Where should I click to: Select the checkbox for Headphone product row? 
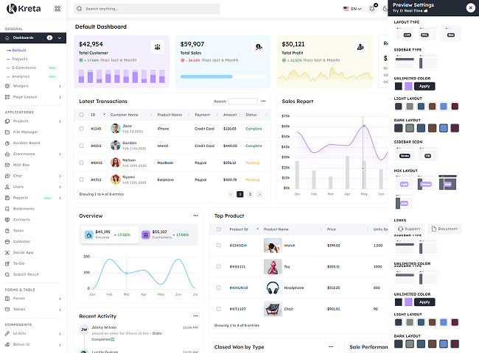pos(217,288)
